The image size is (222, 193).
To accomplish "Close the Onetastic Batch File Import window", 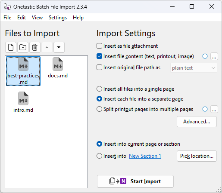I will point(212,6).
